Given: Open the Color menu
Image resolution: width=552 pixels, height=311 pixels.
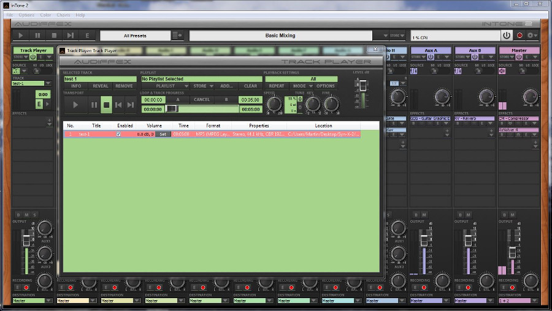Looking at the screenshot, I should pos(45,15).
